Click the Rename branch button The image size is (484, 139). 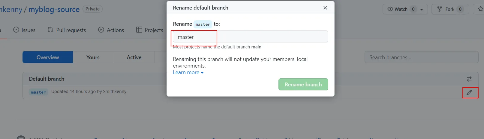click(303, 84)
